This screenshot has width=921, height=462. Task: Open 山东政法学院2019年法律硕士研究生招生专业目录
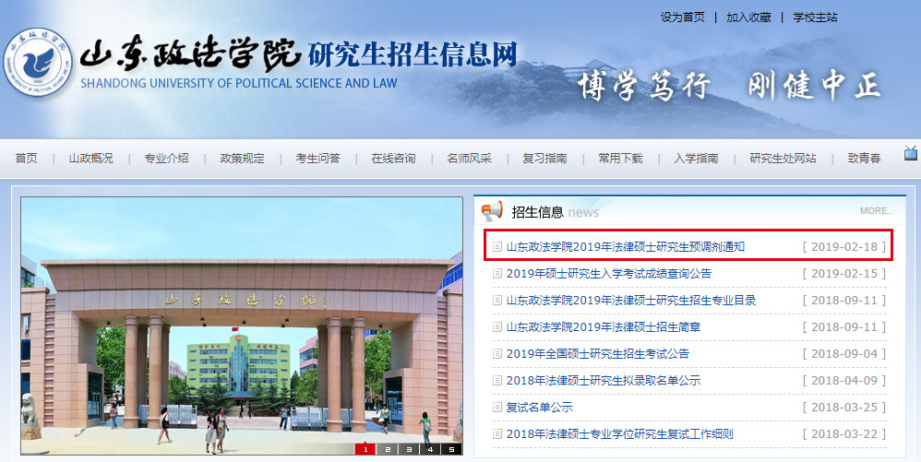coord(631,301)
